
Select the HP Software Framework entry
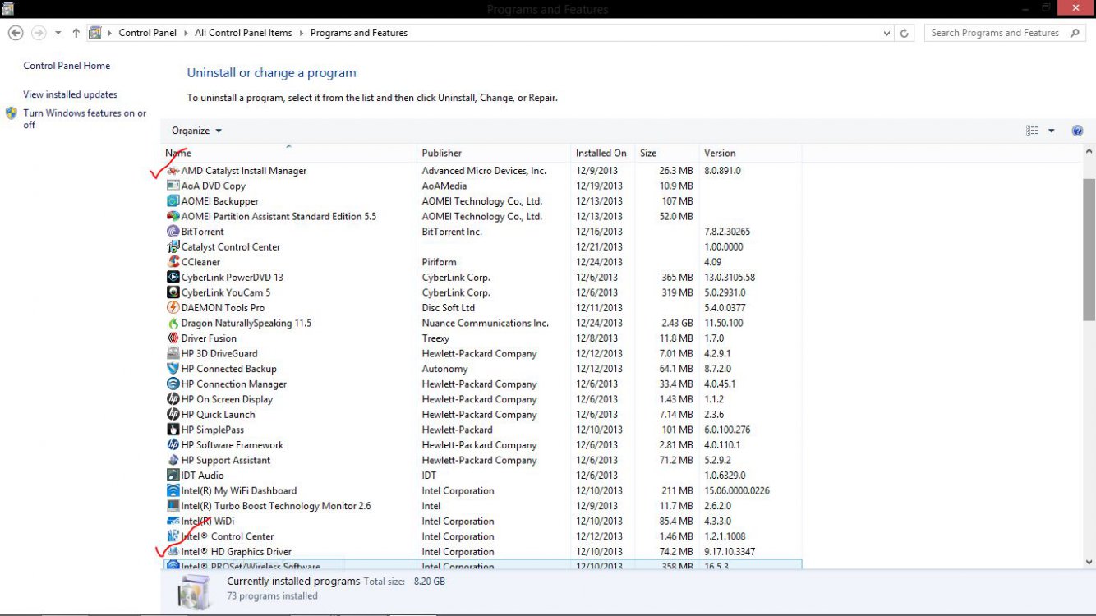click(x=481, y=445)
